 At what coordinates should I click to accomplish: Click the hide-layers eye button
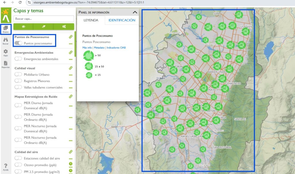(23, 27)
